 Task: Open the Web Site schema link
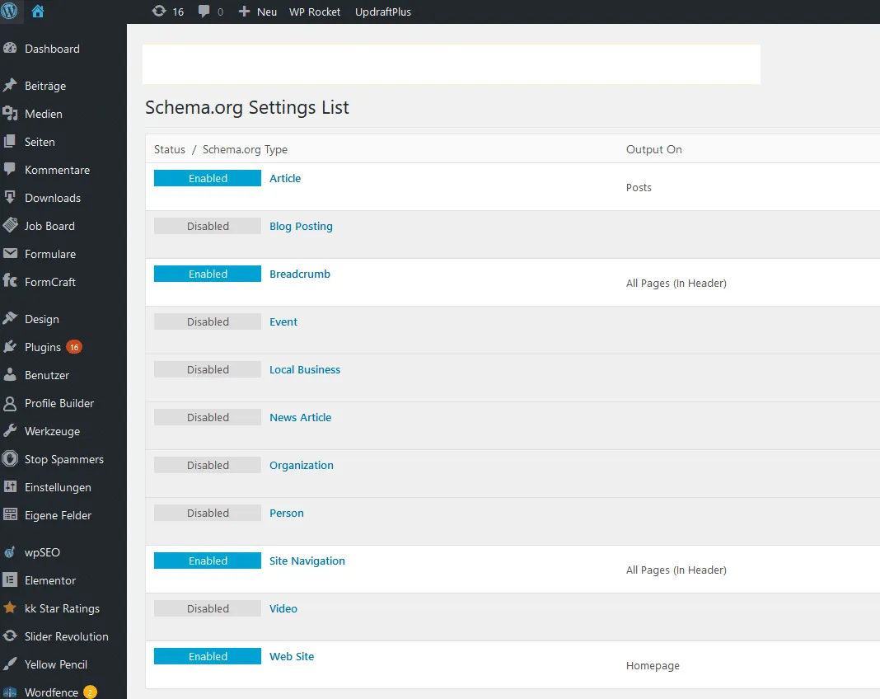click(292, 656)
